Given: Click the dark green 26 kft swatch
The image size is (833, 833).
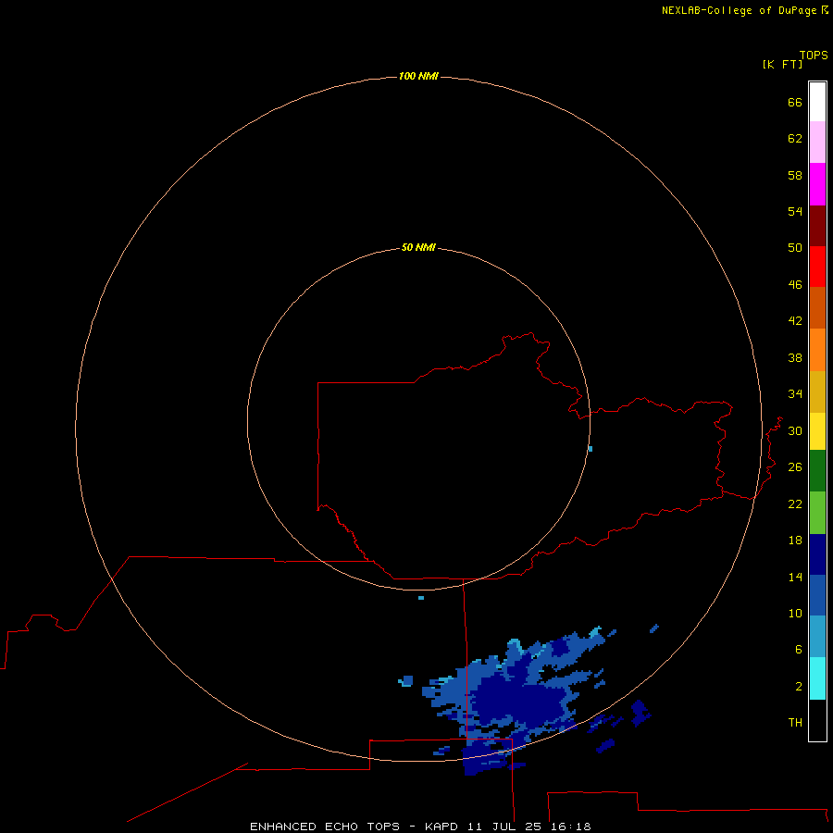Looking at the screenshot, I should tap(817, 471).
